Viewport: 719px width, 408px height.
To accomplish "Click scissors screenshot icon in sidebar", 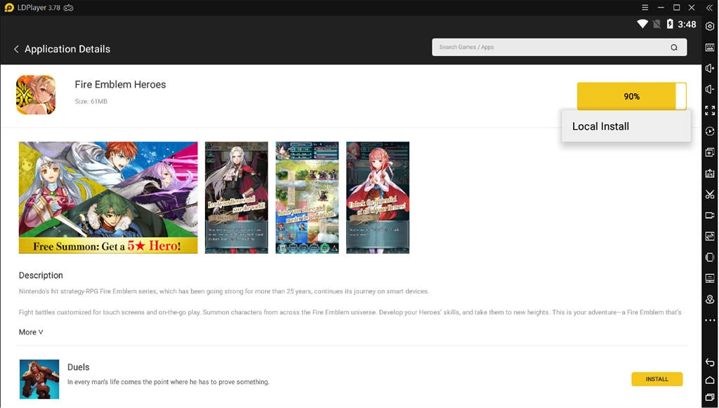I will click(710, 194).
